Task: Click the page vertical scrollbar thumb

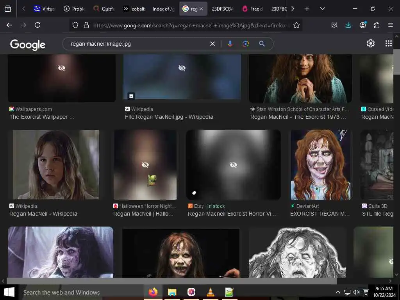Action: pos(396,61)
